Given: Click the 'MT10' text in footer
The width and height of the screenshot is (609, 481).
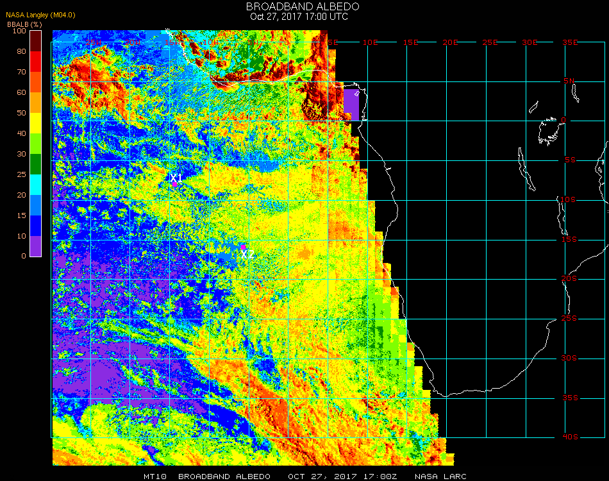Looking at the screenshot, I should point(155,477).
